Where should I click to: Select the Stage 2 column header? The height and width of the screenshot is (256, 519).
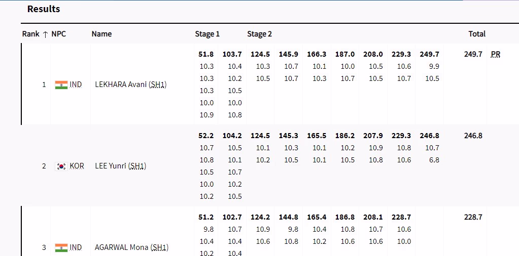click(259, 34)
